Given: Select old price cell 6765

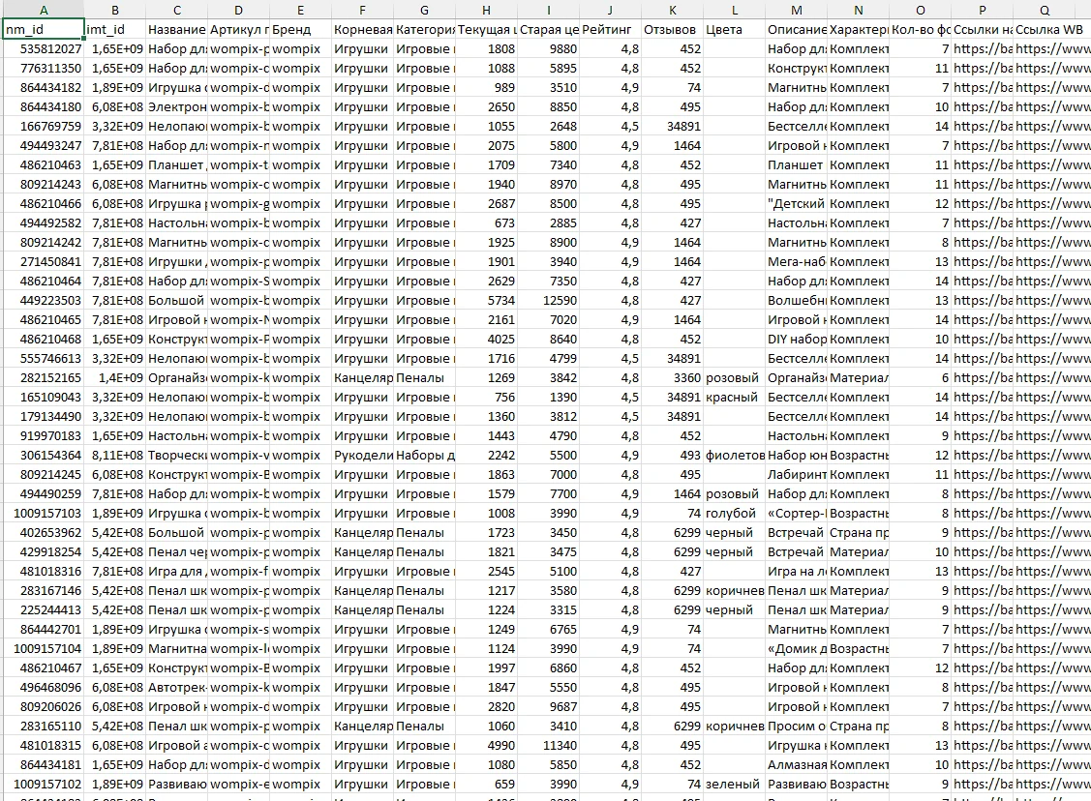Looking at the screenshot, I should click(x=548, y=629).
